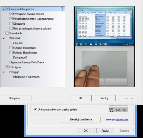Screen dimensions: 143x138
Task: Enable the Obracanie checkbox
Action: tap(11, 23)
